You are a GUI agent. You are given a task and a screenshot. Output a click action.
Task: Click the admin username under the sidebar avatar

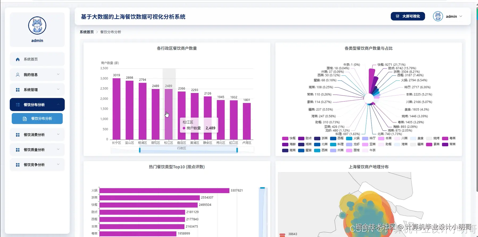point(37,41)
